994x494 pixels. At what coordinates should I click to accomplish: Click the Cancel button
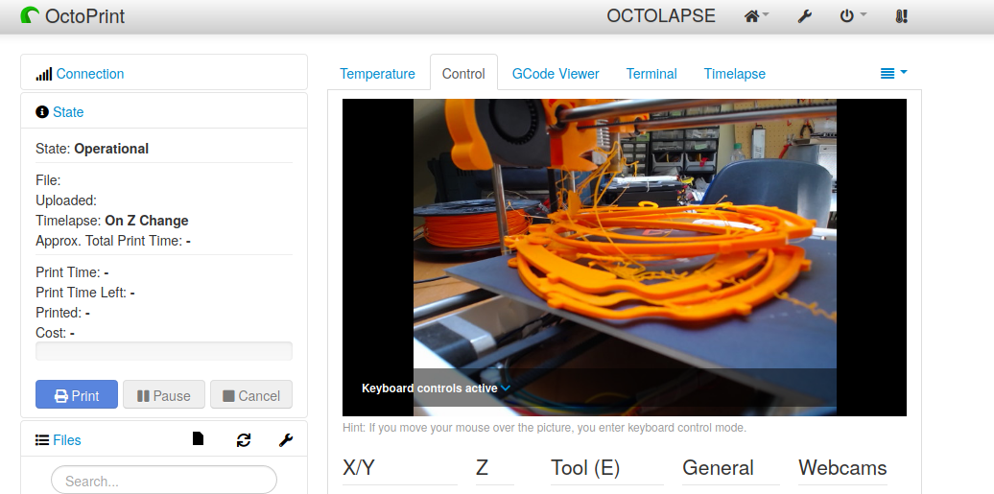click(251, 394)
